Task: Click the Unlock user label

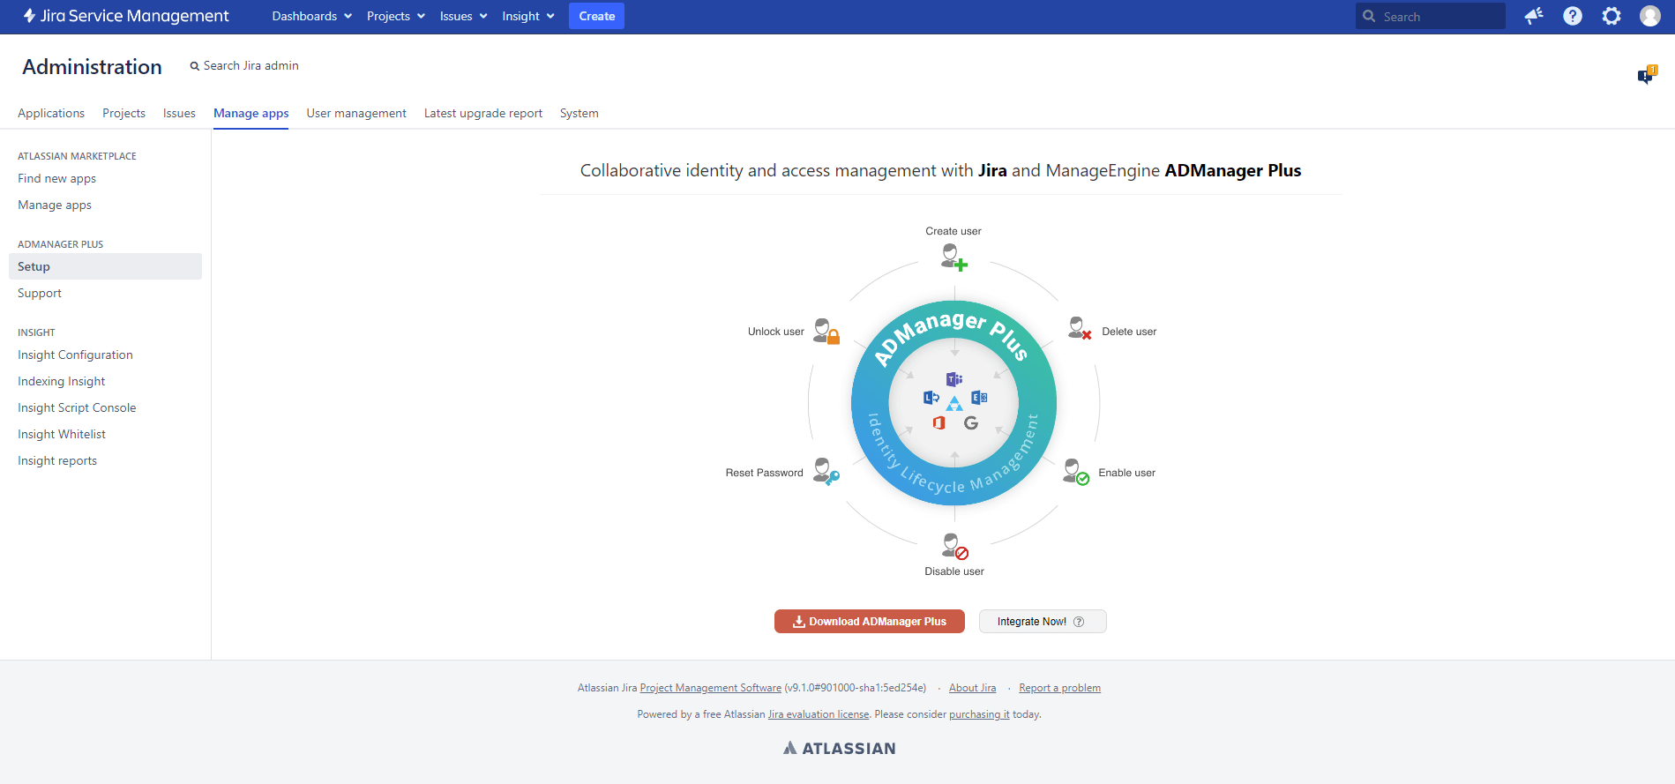Action: (x=776, y=332)
